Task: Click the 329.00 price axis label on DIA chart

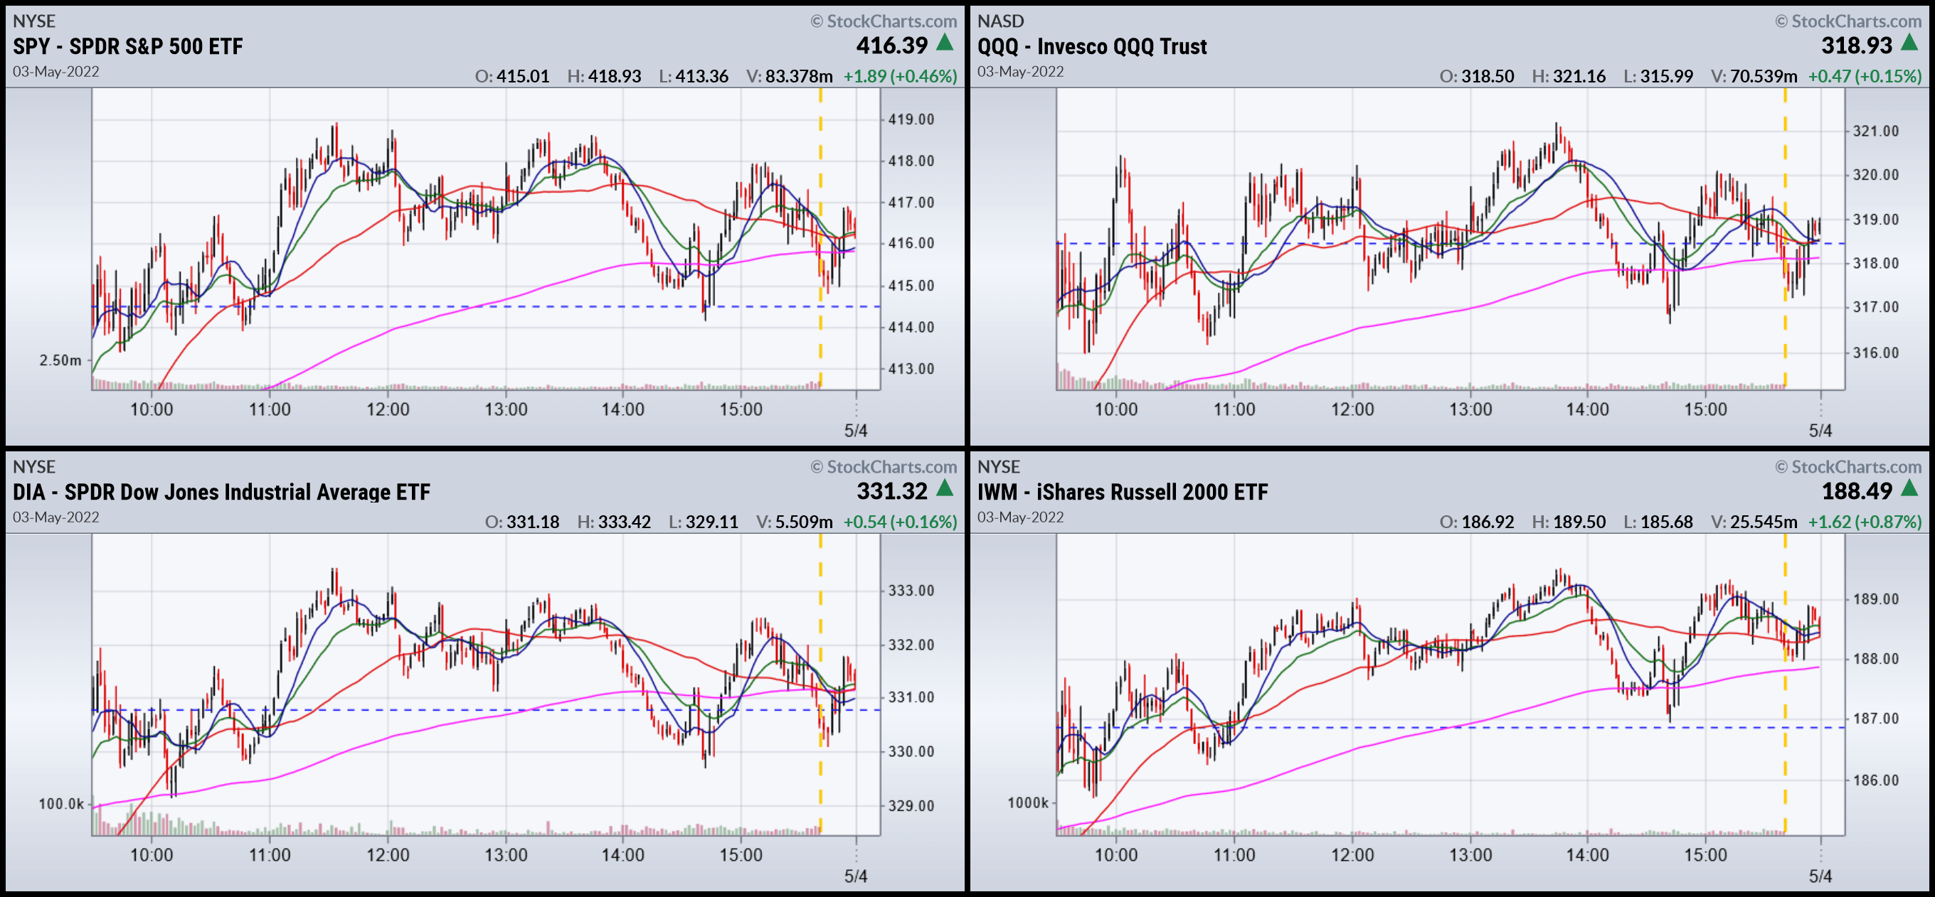Action: [x=911, y=805]
